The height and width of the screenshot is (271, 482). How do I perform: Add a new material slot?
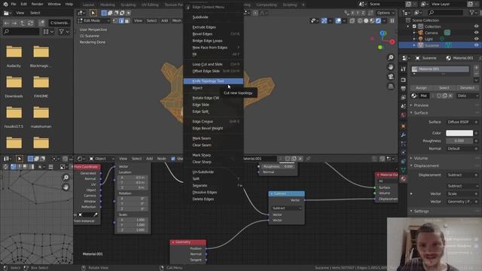click(477, 68)
